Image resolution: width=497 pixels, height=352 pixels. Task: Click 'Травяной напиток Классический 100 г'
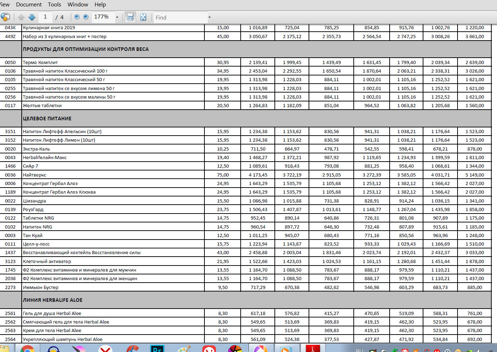pos(65,71)
